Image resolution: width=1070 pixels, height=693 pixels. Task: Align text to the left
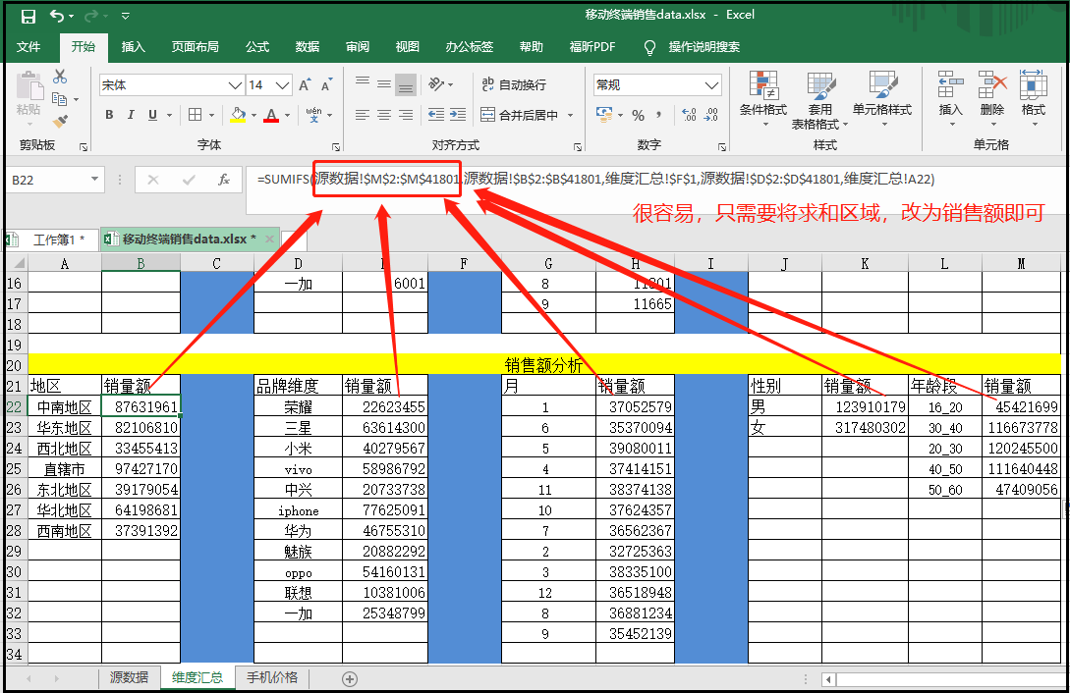[363, 115]
